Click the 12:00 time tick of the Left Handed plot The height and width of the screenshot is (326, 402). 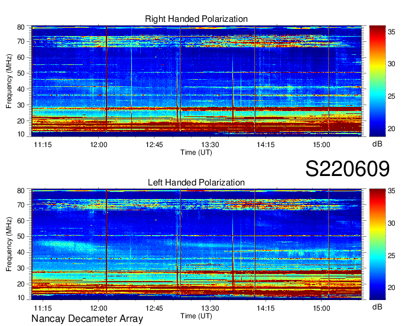coord(99,308)
